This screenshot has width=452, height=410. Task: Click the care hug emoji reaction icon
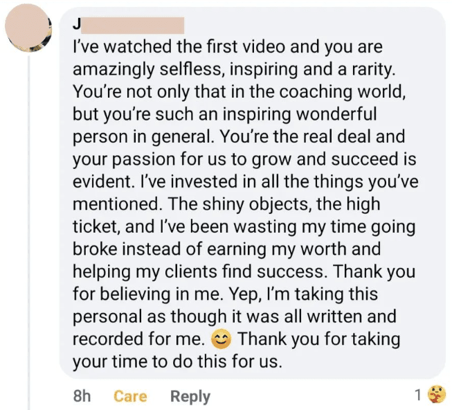437,394
